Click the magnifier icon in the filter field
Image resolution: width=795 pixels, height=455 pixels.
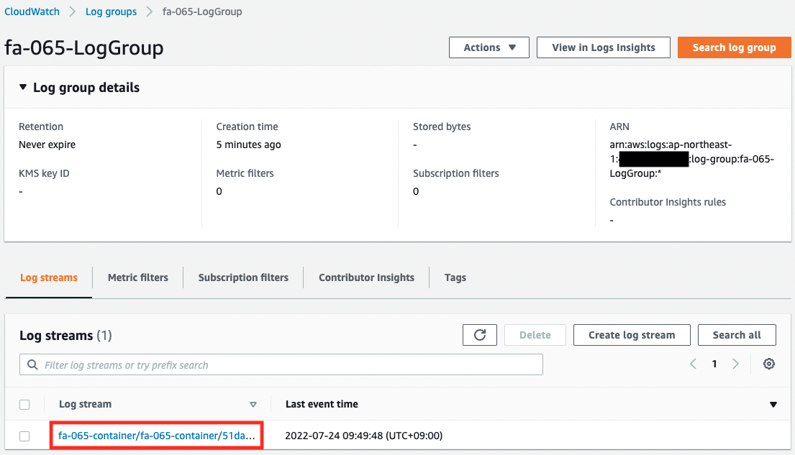click(x=32, y=364)
